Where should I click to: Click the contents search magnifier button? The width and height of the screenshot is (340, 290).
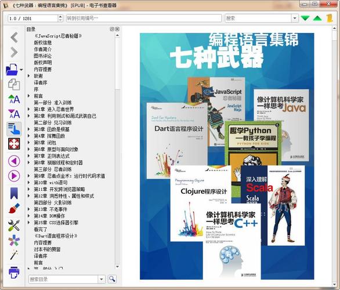coord(112,279)
